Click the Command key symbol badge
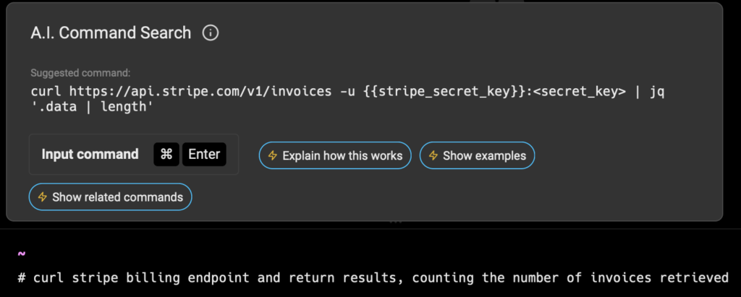The image size is (741, 297). pyautogui.click(x=166, y=155)
